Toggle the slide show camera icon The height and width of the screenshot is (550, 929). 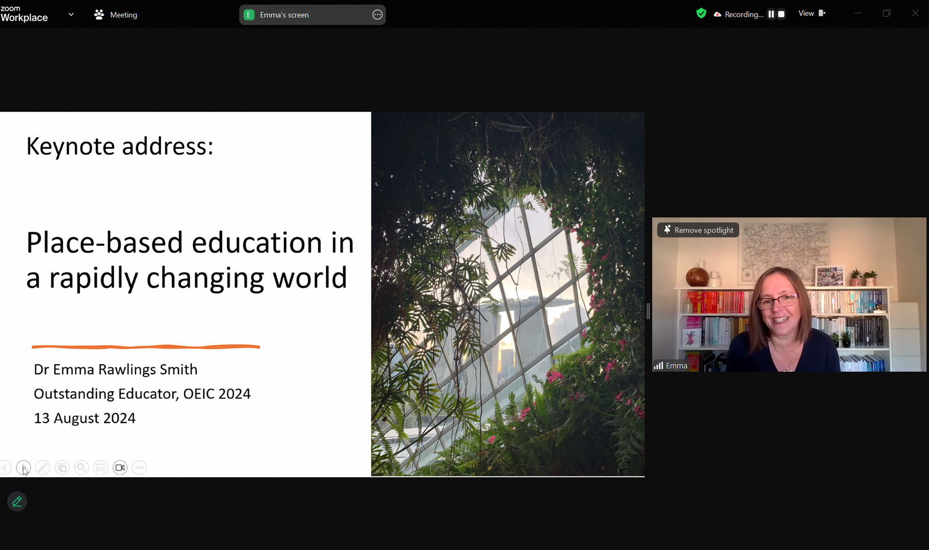120,468
